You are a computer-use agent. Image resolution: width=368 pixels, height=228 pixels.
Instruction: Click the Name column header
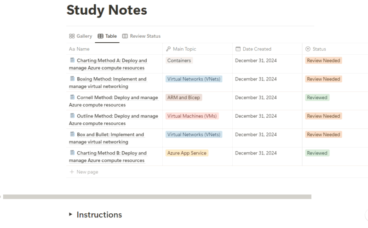[114, 49]
